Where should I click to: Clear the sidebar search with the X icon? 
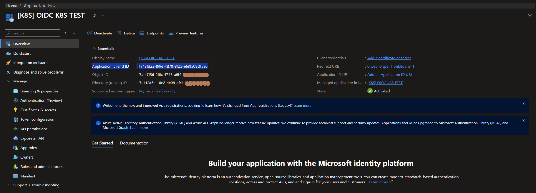(x=65, y=33)
